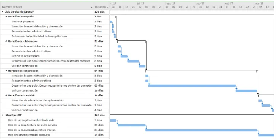Click the Gantt bar for Inicio de proyecto
Viewport: 276px width, 139px height.
(111, 22)
